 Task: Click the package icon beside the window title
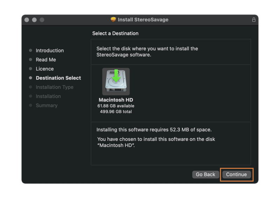pyautogui.click(x=113, y=20)
